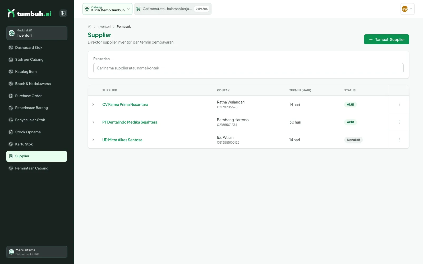This screenshot has width=423, height=264.
Task: Expand the PT Dentalindo Medika Sejahtera row
Action: [93, 122]
